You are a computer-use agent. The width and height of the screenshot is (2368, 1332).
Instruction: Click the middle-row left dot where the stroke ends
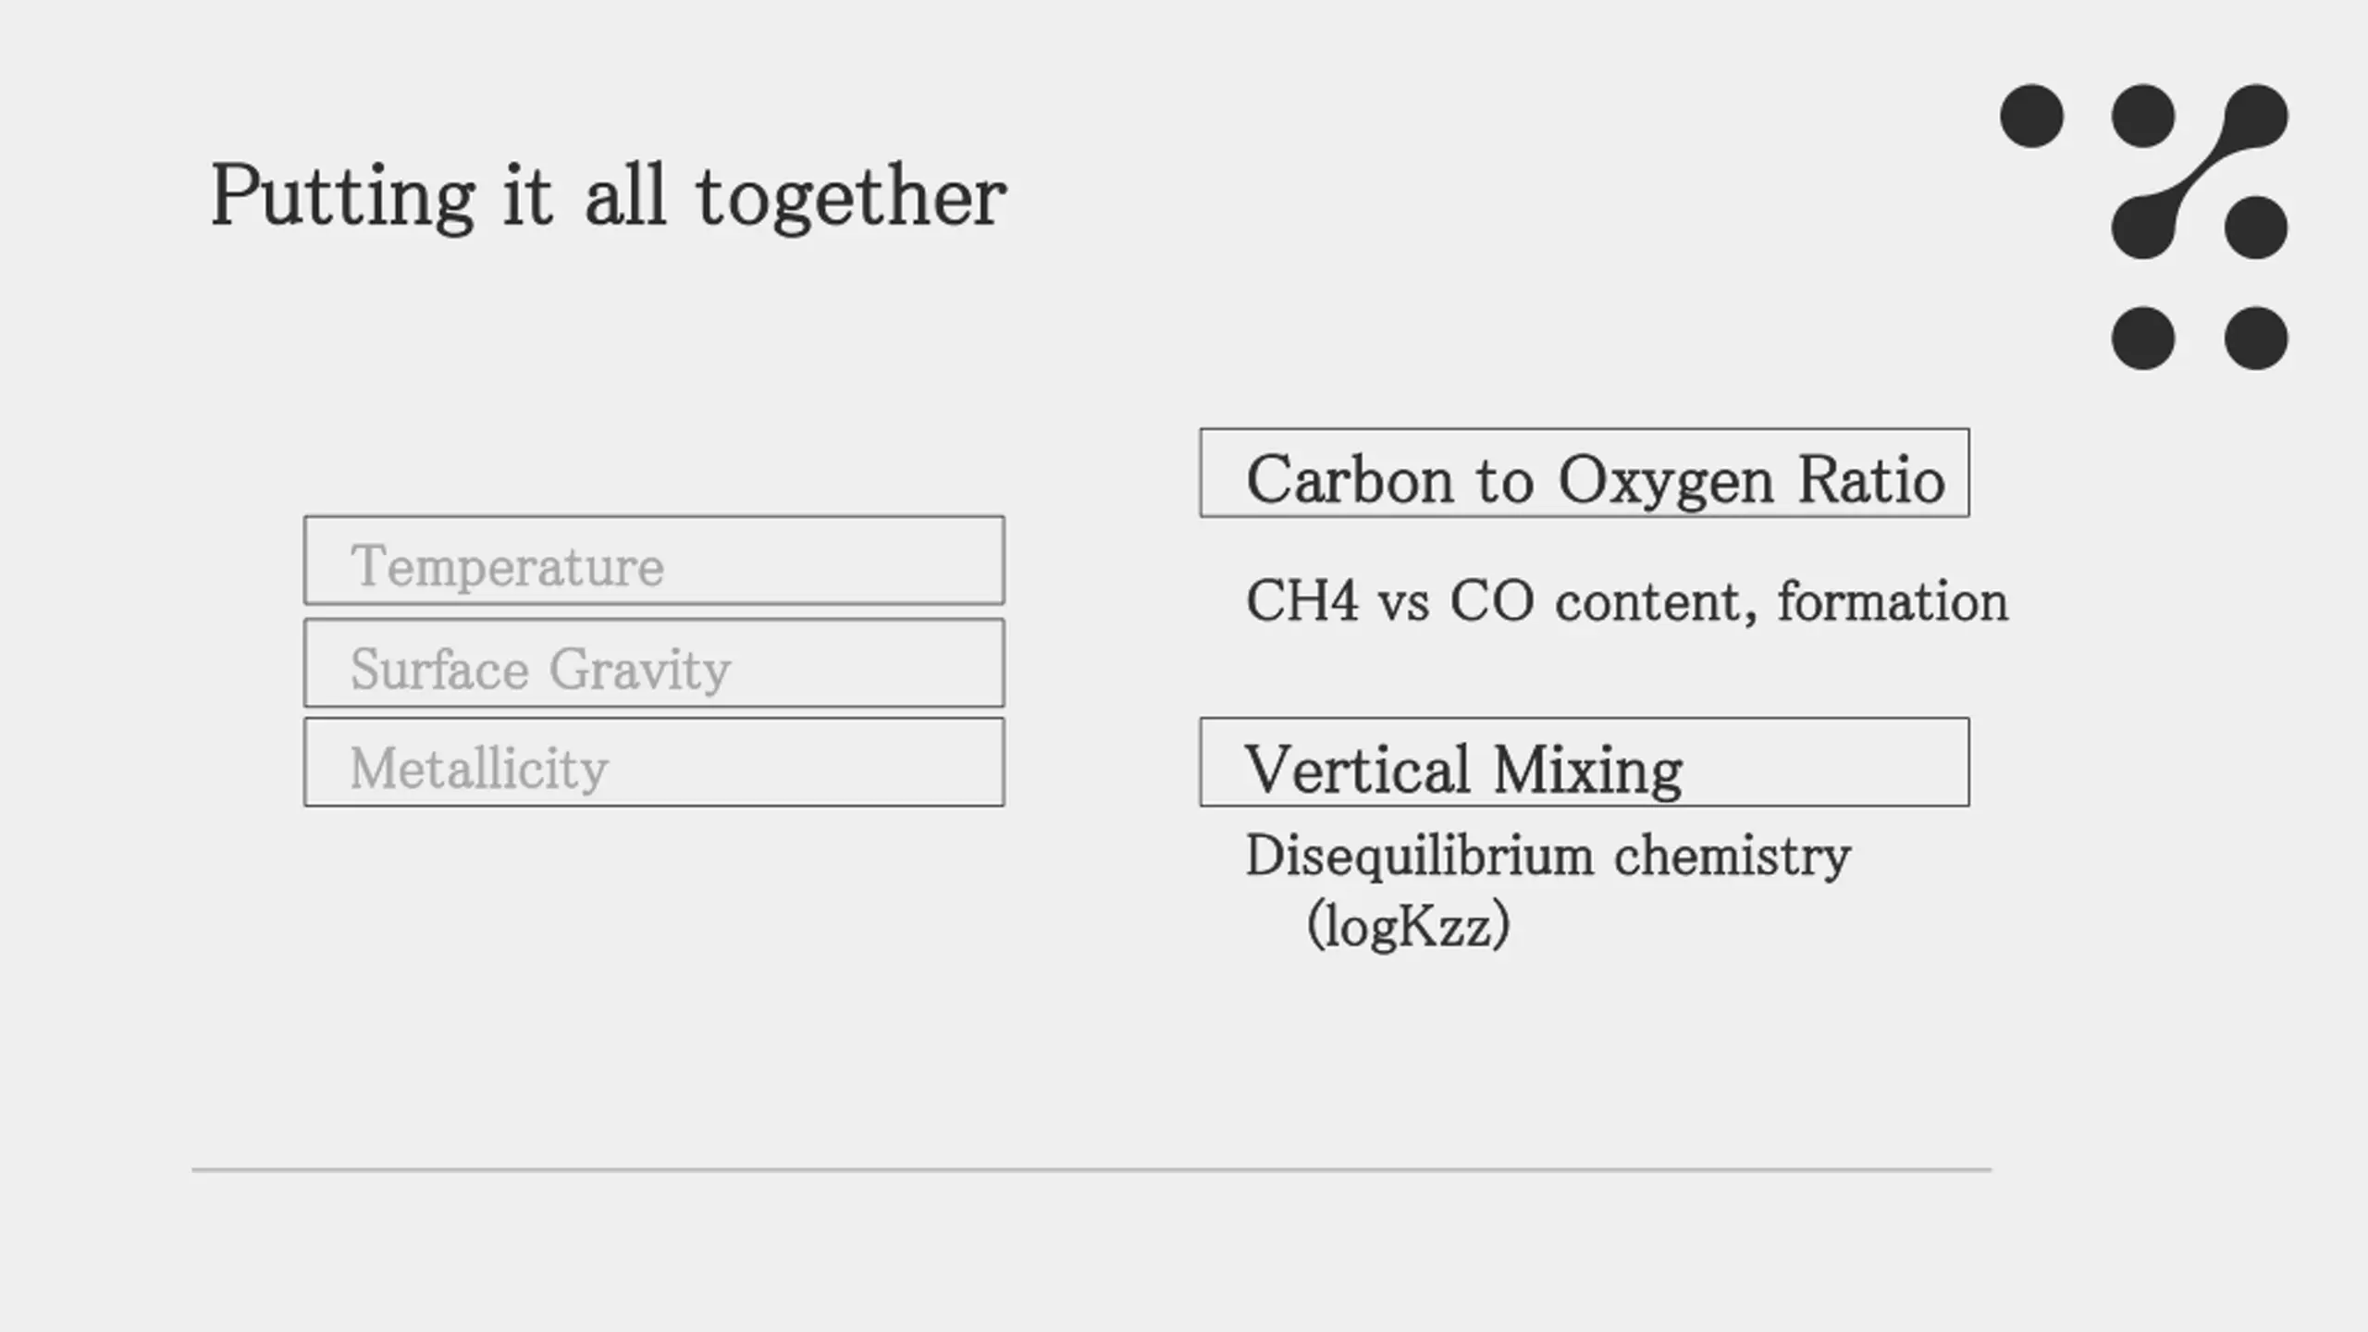click(x=2142, y=227)
